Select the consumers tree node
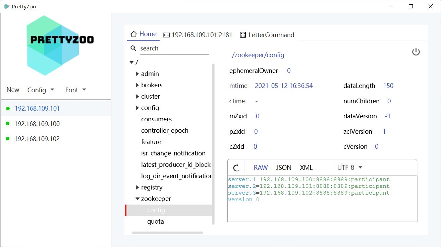This screenshot has height=247, width=441. coord(156,119)
